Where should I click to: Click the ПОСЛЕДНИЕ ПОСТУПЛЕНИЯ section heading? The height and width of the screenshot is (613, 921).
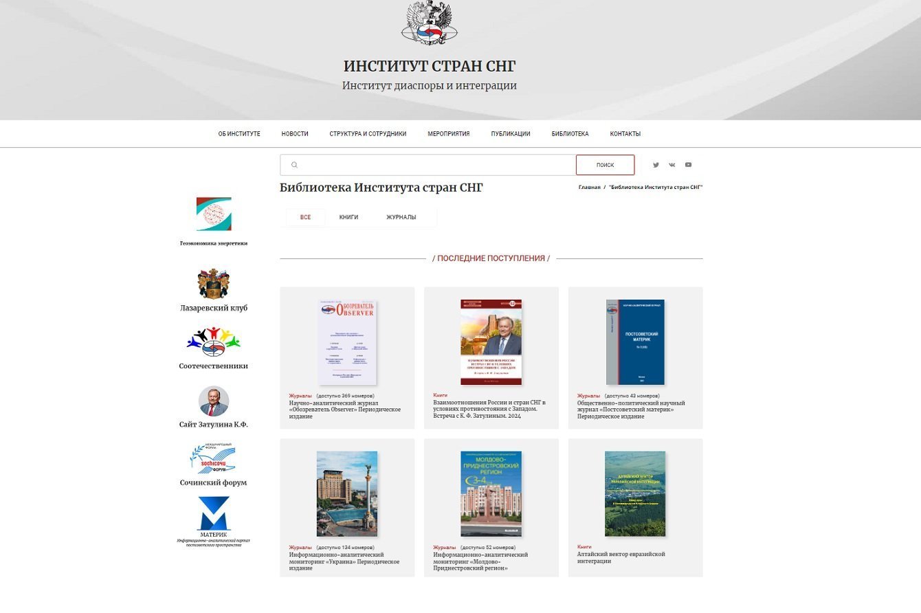pos(491,258)
